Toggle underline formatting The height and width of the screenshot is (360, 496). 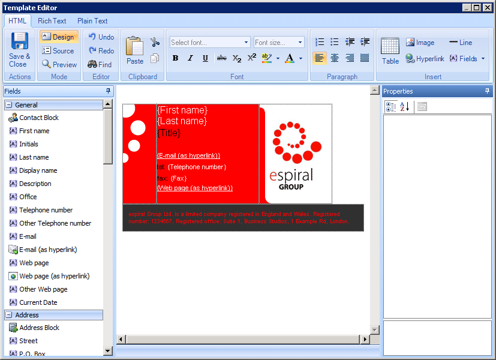pos(205,58)
